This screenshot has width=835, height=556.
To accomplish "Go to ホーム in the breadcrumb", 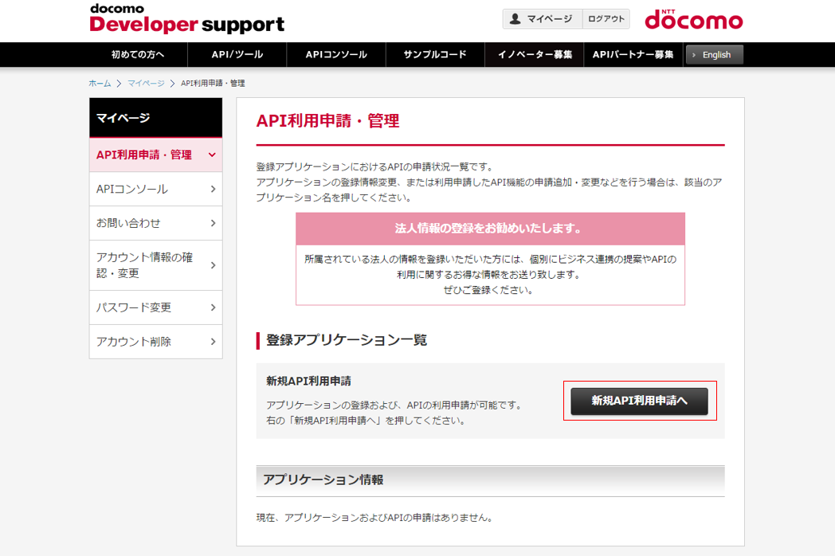I will 100,83.
